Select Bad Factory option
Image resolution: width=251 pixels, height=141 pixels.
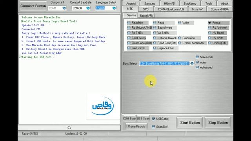click(x=136, y=38)
